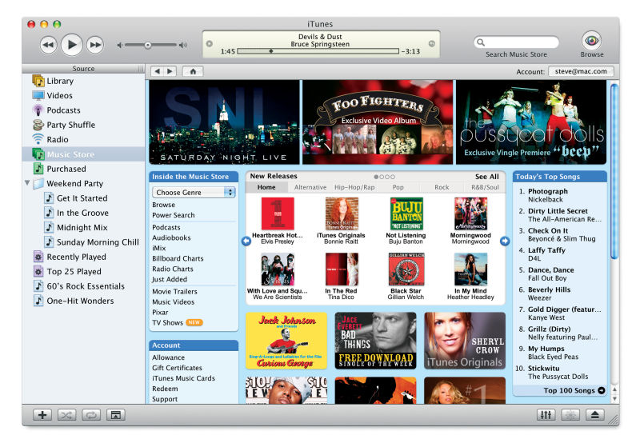Image resolution: width=640 pixels, height=443 pixels.
Task: Select the R&B/Soul tab in New Releases
Action: [485, 187]
